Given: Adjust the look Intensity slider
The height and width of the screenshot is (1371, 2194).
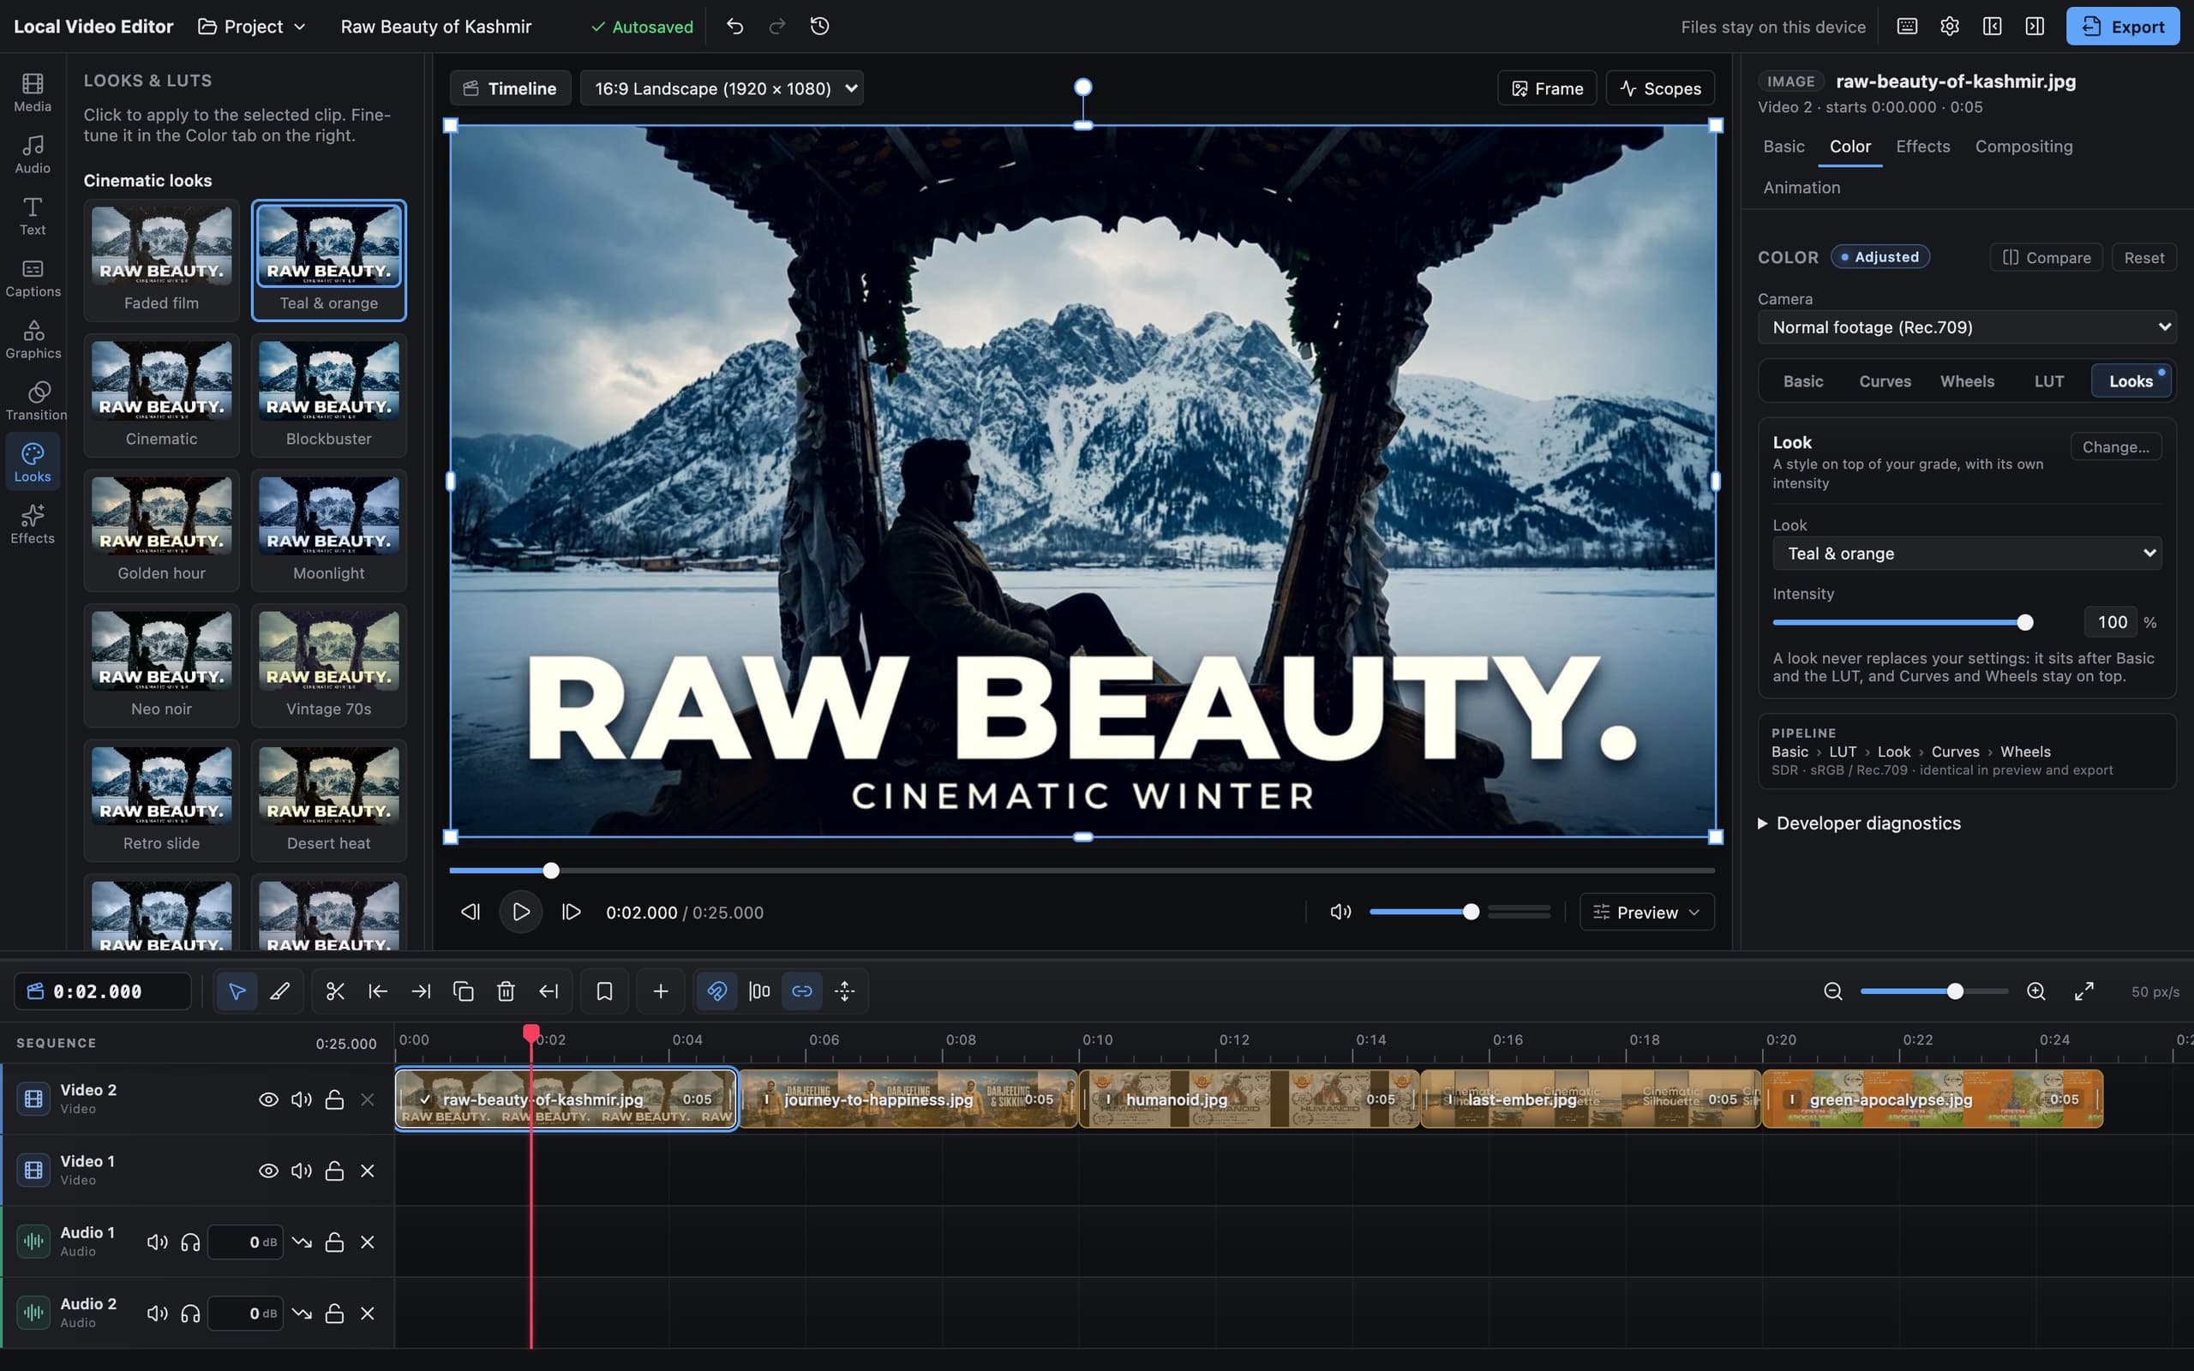Looking at the screenshot, I should point(1903,623).
